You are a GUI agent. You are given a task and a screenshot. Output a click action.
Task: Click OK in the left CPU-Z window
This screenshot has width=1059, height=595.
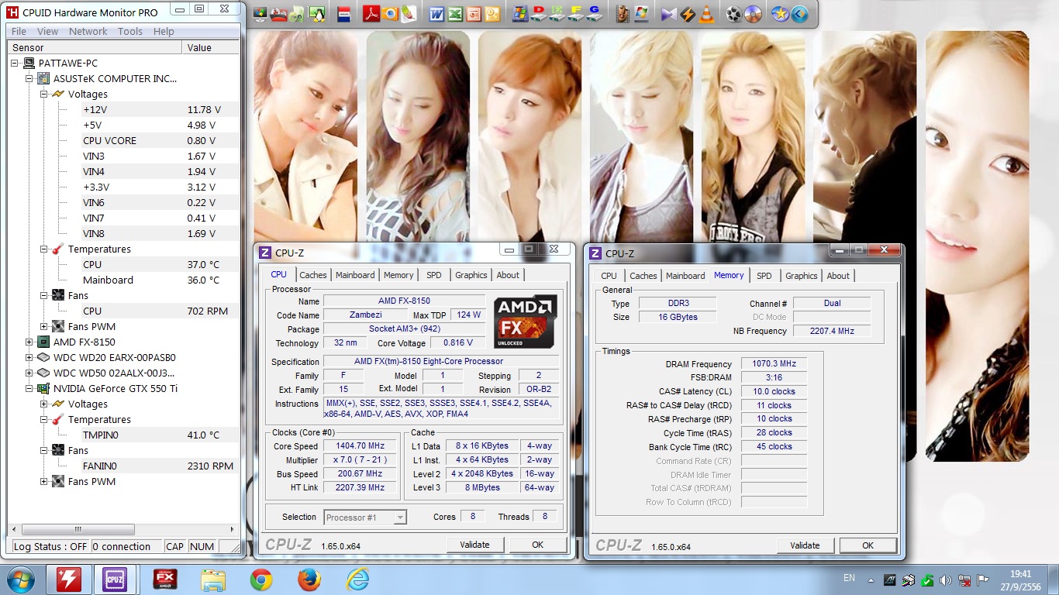click(x=538, y=545)
